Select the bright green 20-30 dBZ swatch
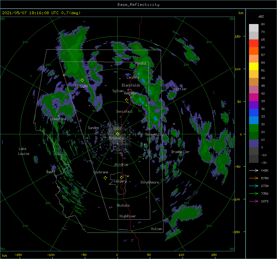The image size is (277, 259). pos(254,128)
